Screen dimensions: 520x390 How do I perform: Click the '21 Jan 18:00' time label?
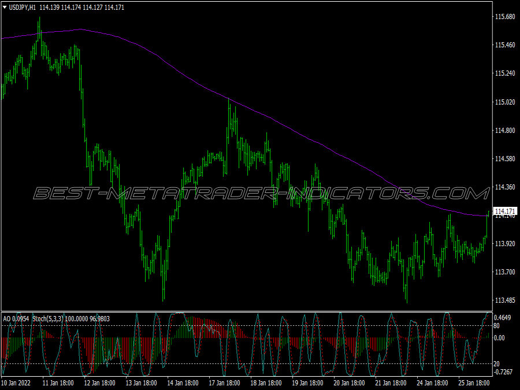point(391,383)
